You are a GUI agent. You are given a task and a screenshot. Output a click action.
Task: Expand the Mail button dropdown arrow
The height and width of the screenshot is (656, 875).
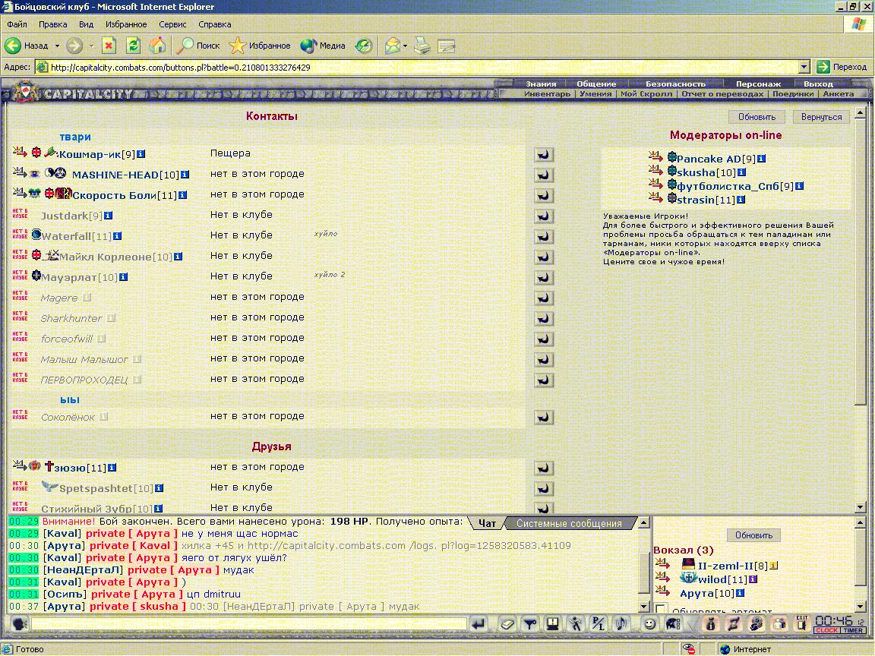(x=405, y=46)
